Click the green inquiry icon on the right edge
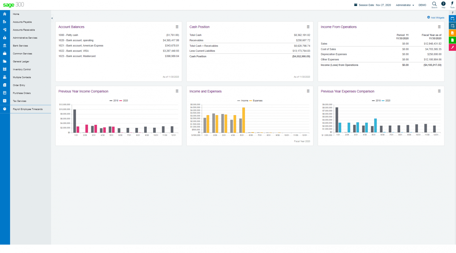The image size is (456, 253). point(452,40)
